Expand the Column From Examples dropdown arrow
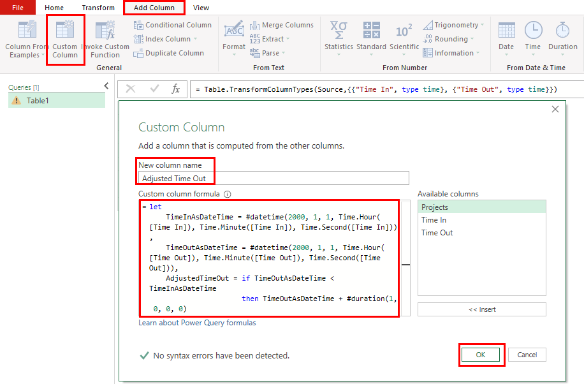 [x=43, y=55]
